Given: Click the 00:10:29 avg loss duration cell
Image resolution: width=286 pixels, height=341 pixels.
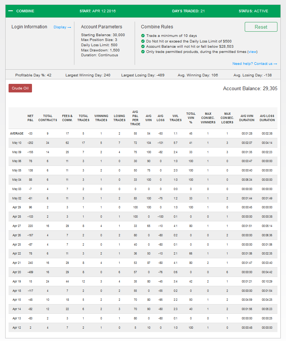Looking at the screenshot, I should (267, 281).
